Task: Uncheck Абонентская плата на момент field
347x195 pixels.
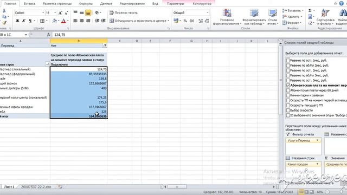Action: coord(288,86)
